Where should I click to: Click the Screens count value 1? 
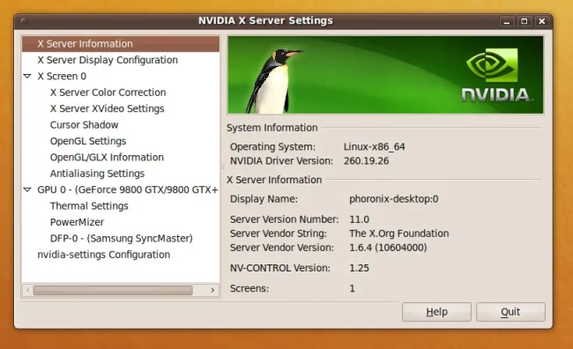[353, 289]
